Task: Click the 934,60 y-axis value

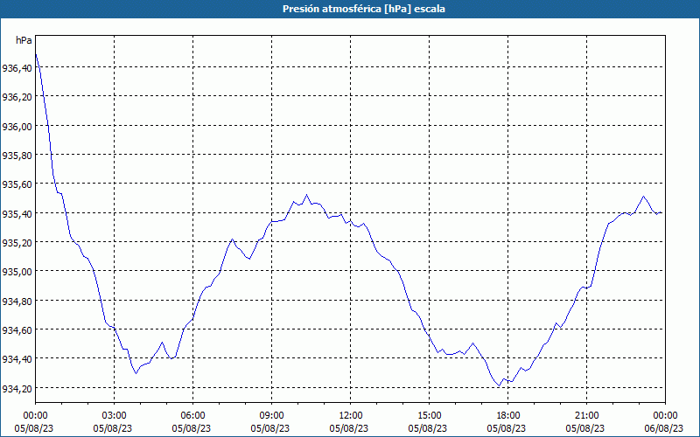Action: (x=17, y=330)
